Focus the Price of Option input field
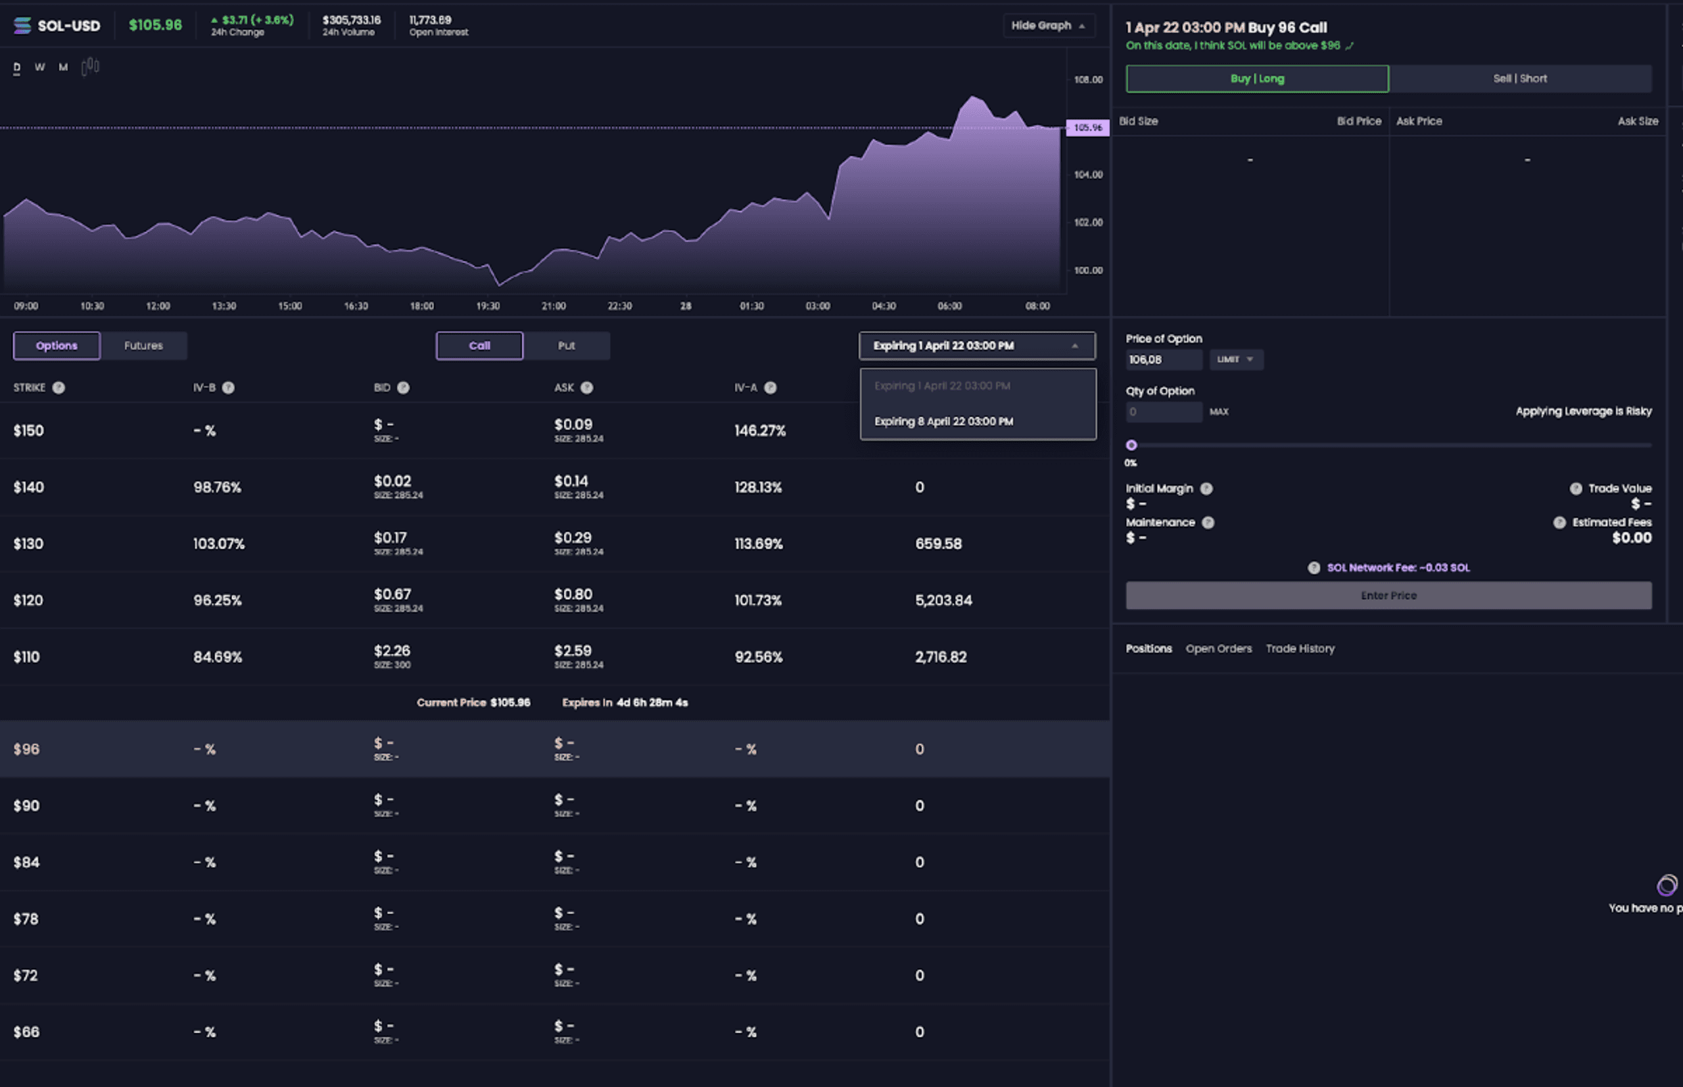 tap(1164, 359)
